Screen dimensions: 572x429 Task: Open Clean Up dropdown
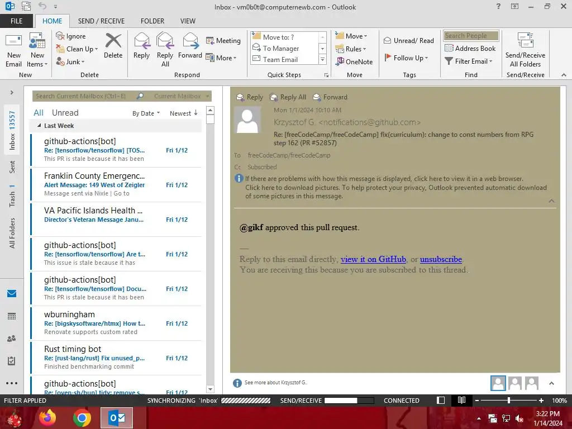point(77,49)
